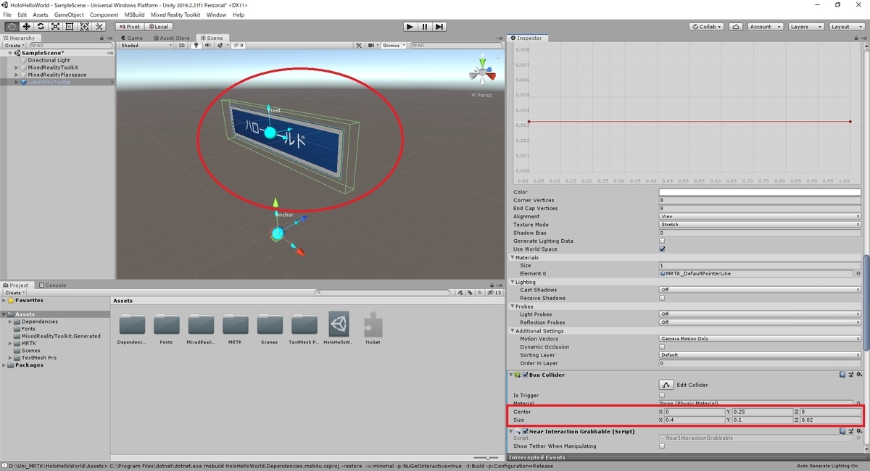Click the Edit Collider button
Viewport: 870px width, 471px height.
(666, 385)
